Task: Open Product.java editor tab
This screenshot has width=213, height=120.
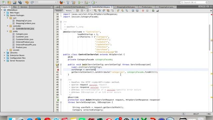Action: tap(146, 7)
